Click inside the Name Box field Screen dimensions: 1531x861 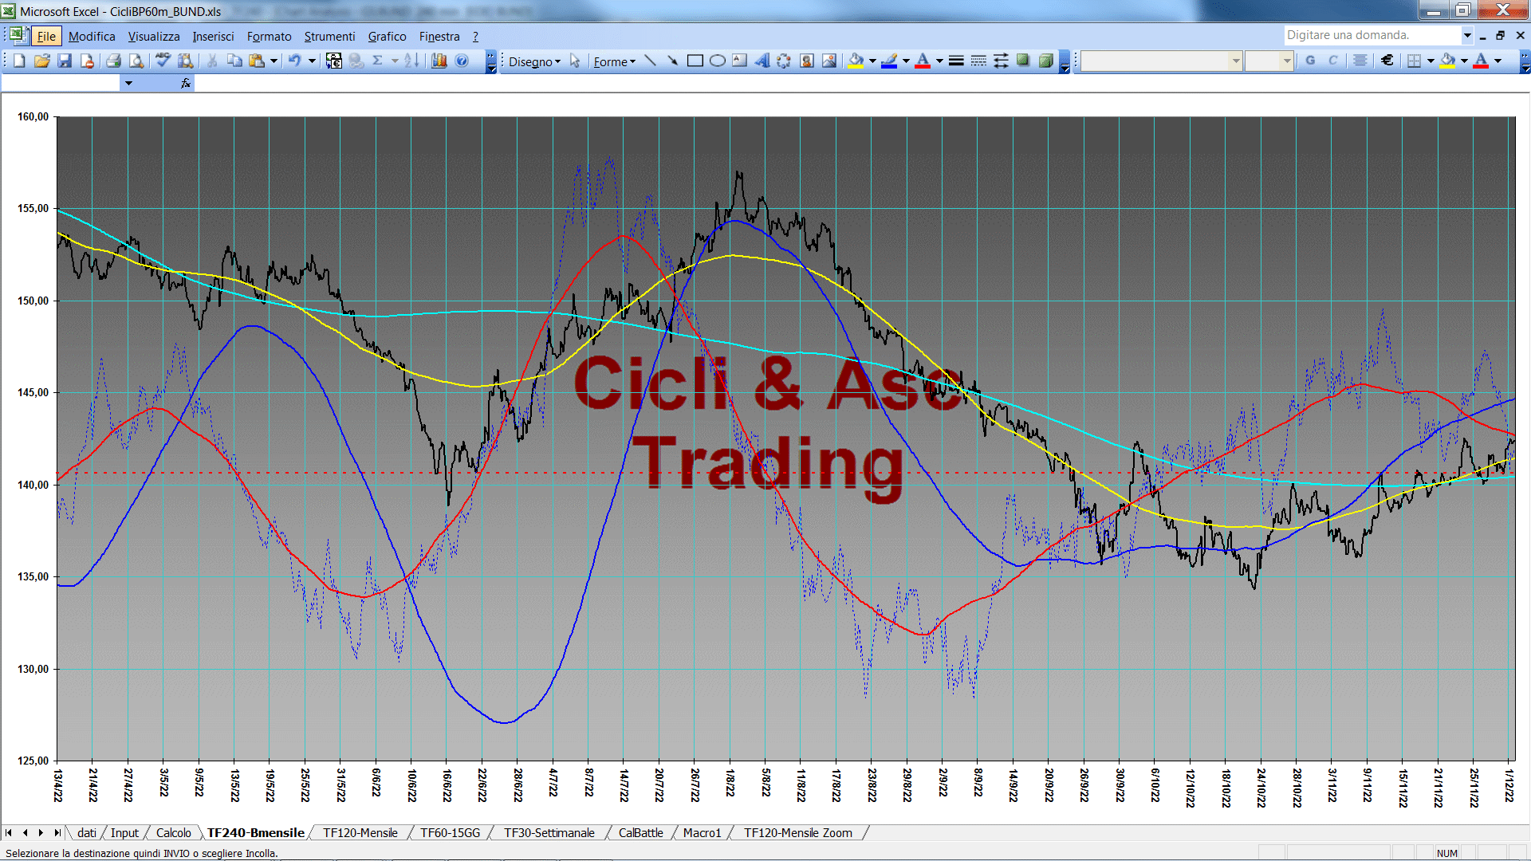coord(61,83)
